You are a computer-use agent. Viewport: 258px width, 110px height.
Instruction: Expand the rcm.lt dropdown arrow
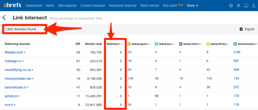tap(15, 105)
